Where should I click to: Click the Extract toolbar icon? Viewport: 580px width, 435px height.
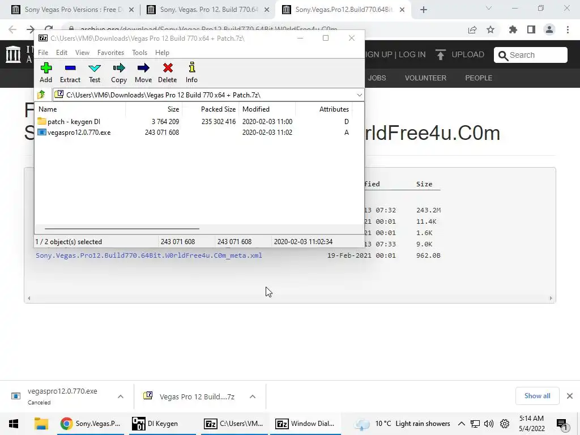(70, 72)
